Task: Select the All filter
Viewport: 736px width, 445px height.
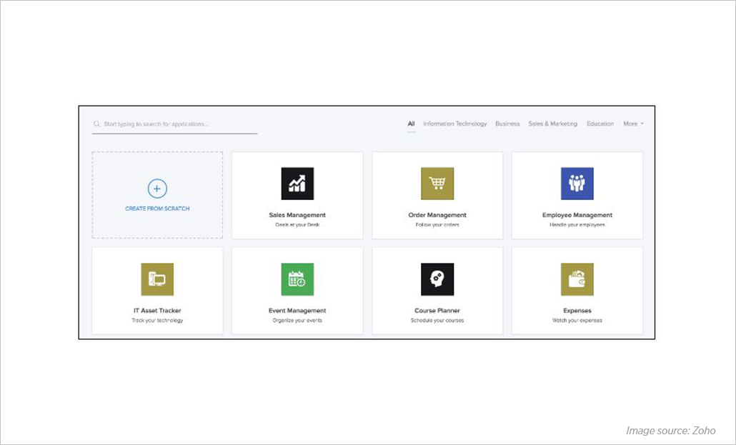Action: (x=411, y=123)
